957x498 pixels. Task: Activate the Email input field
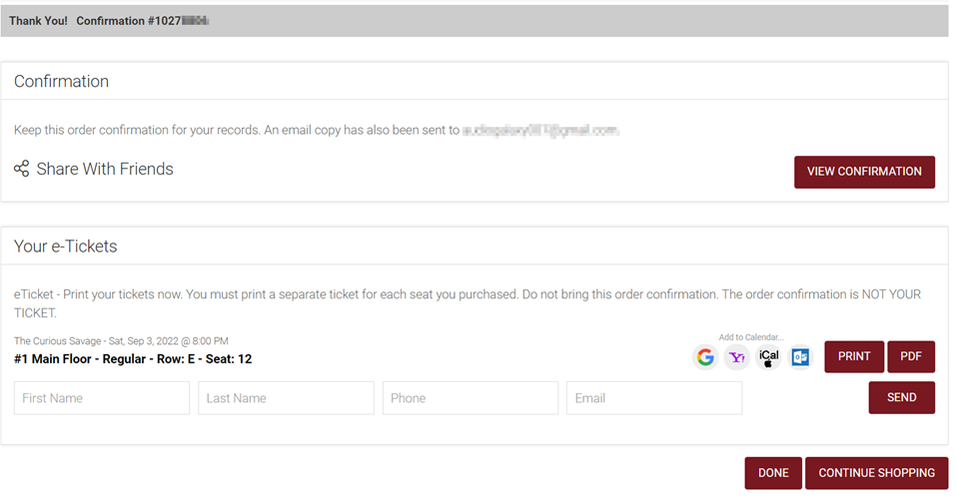tap(653, 398)
